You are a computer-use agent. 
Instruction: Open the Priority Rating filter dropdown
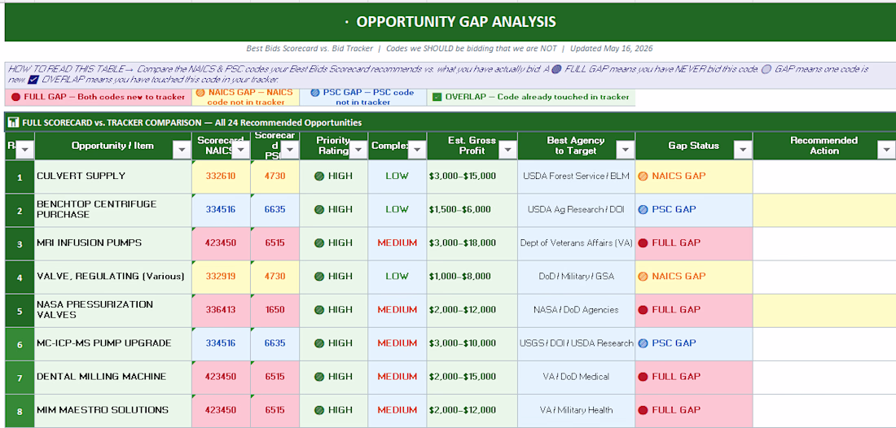[x=358, y=150]
